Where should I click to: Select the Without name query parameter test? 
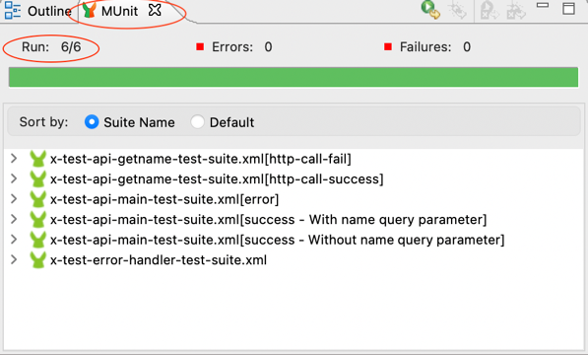278,240
